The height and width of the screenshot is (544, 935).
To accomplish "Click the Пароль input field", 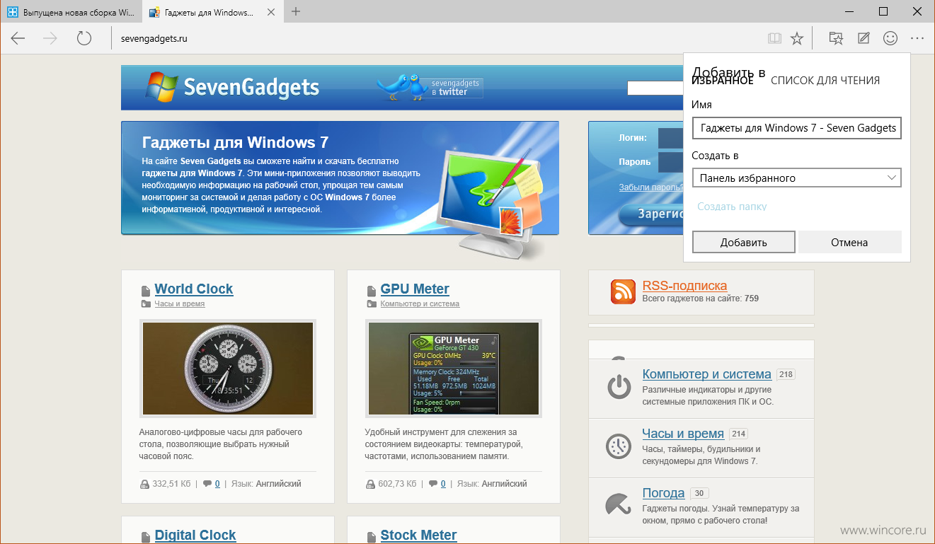I will click(670, 162).
